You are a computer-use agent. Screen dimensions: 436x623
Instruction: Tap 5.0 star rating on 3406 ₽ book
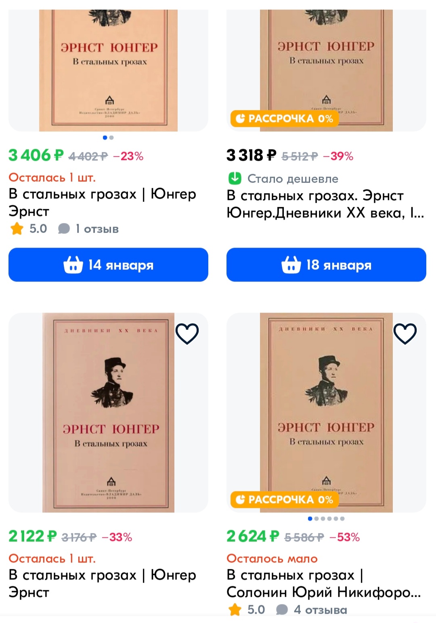coord(28,229)
